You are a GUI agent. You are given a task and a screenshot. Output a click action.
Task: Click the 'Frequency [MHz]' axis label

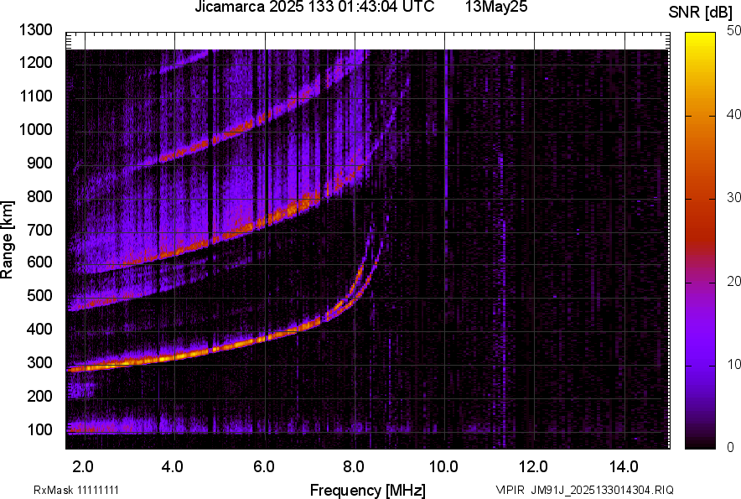pos(368,490)
